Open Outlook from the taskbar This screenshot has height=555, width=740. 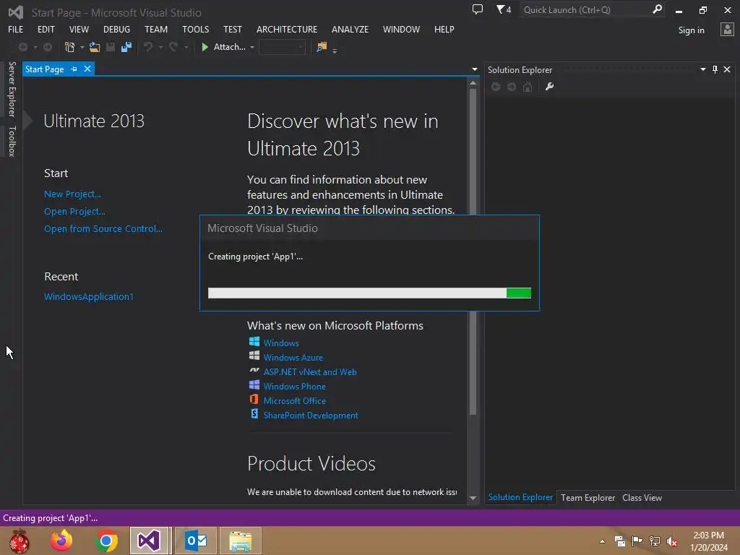click(x=196, y=541)
